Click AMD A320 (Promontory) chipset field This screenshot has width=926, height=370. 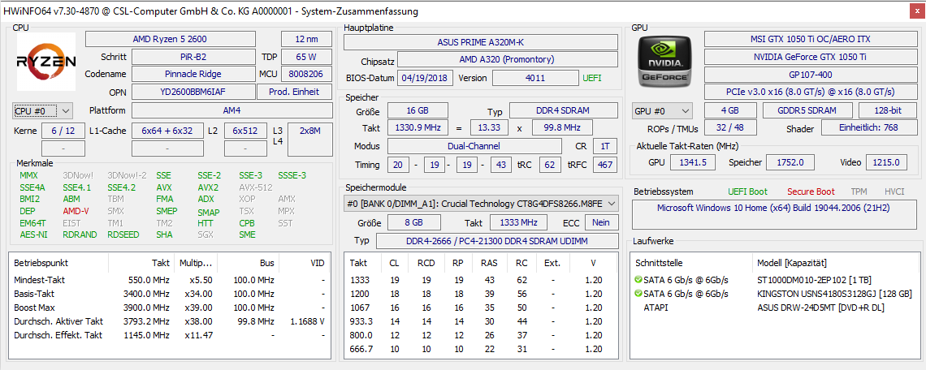click(x=508, y=59)
